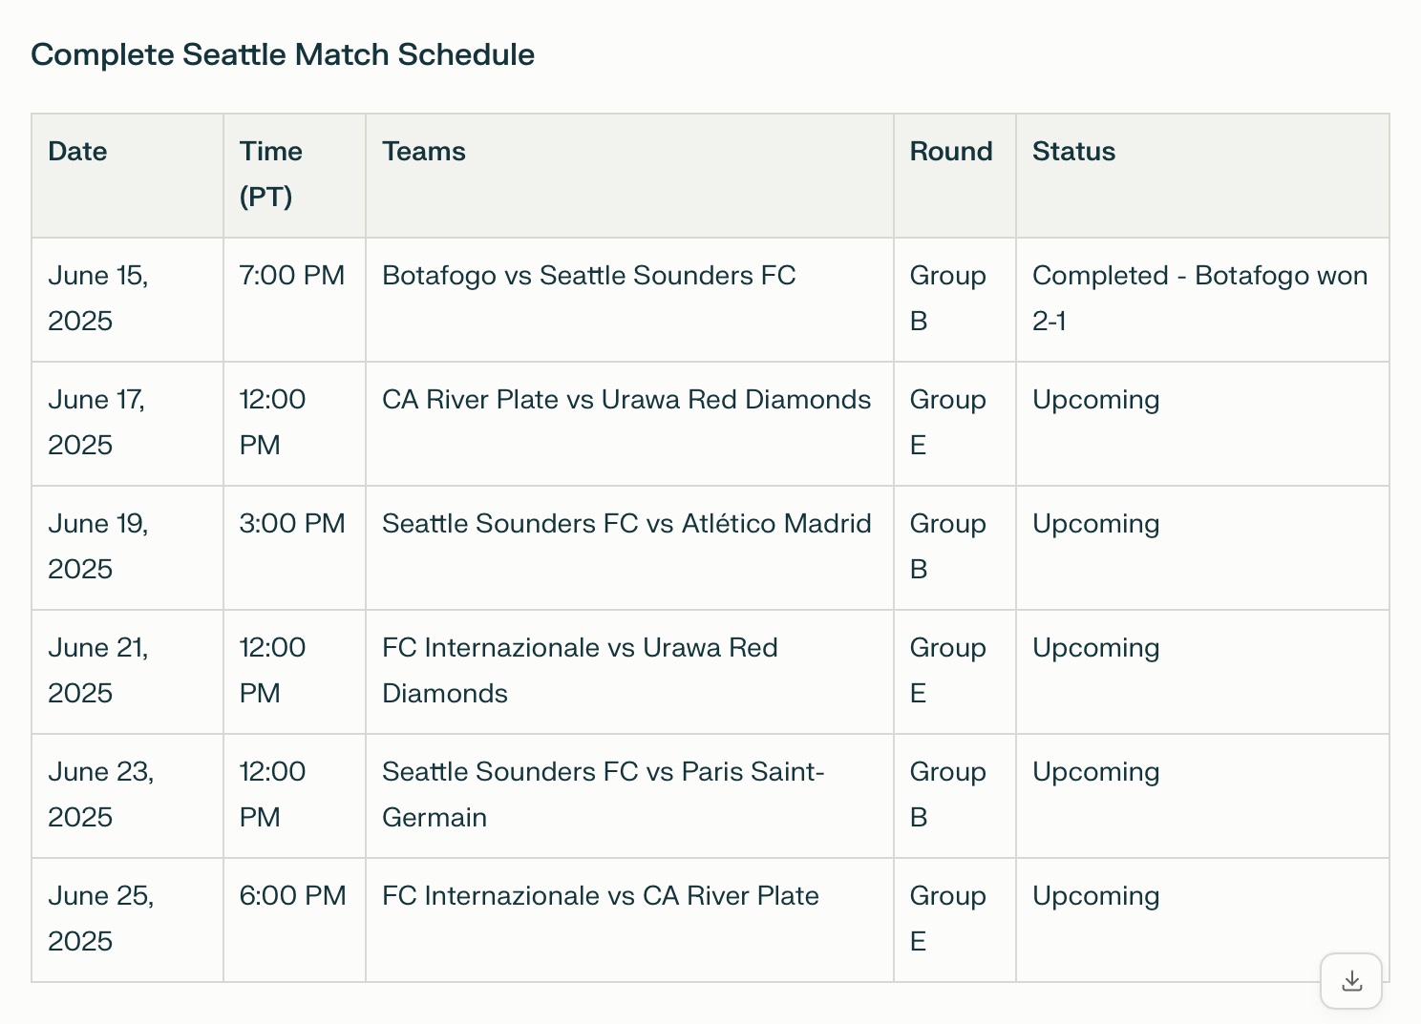Click Seattle Sounders vs Paris Saint-Germain cell
This screenshot has height=1024, width=1421.
coord(603,794)
